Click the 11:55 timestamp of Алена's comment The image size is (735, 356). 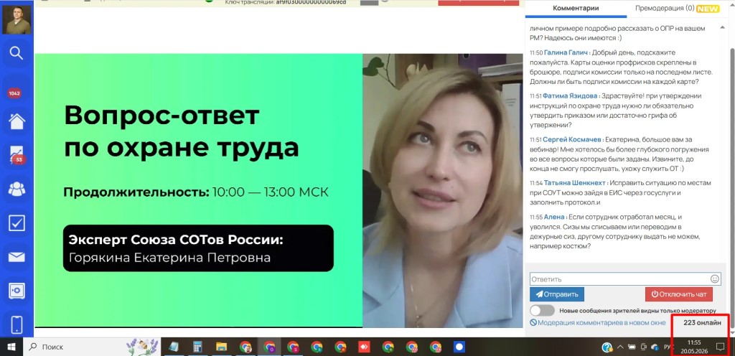coord(536,217)
